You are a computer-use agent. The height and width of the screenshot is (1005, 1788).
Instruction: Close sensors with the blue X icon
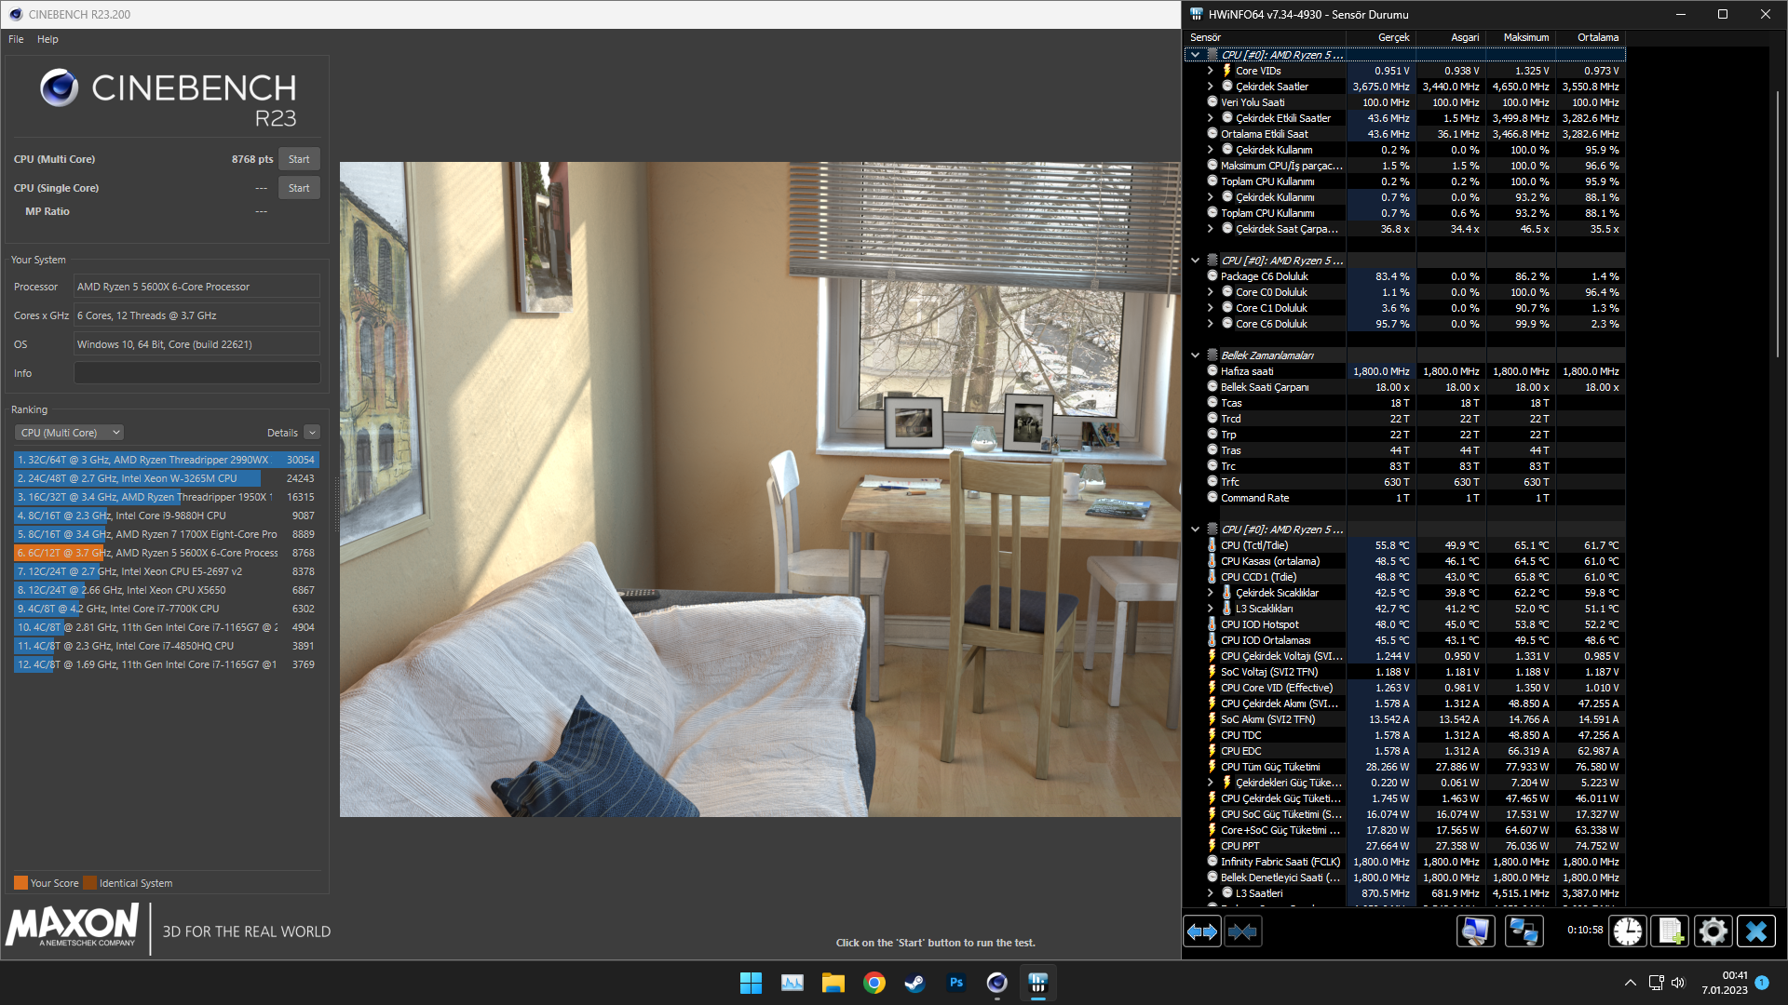1755,931
